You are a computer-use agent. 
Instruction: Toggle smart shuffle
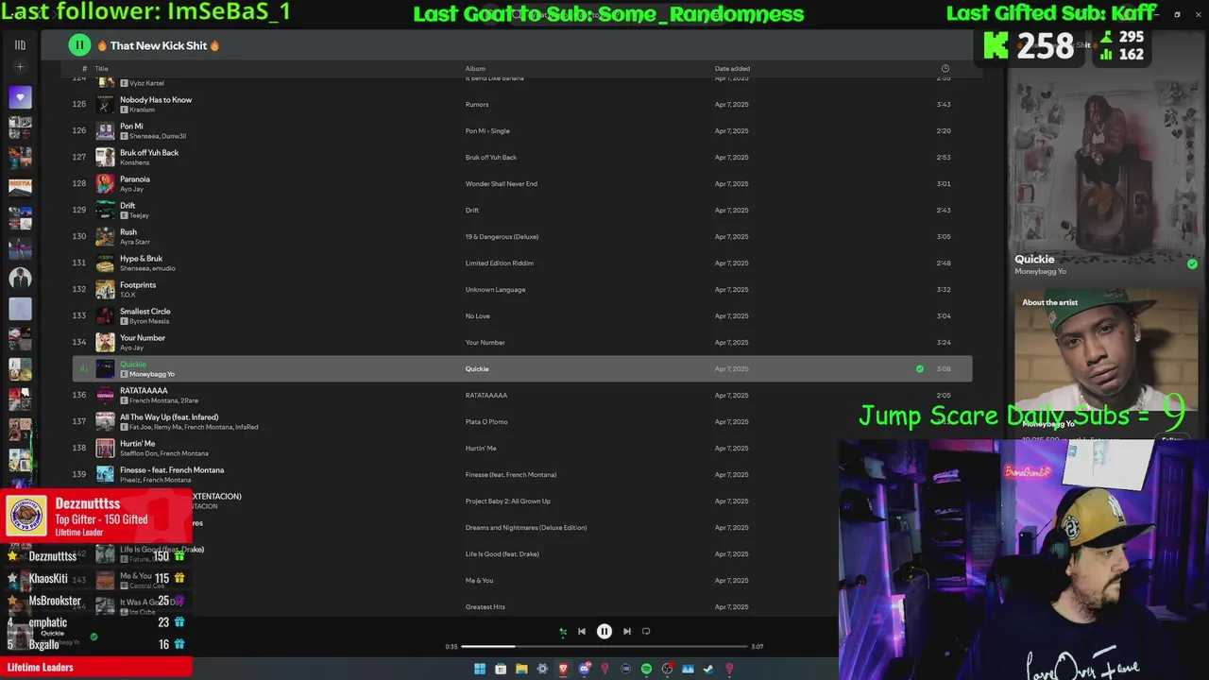tap(563, 632)
